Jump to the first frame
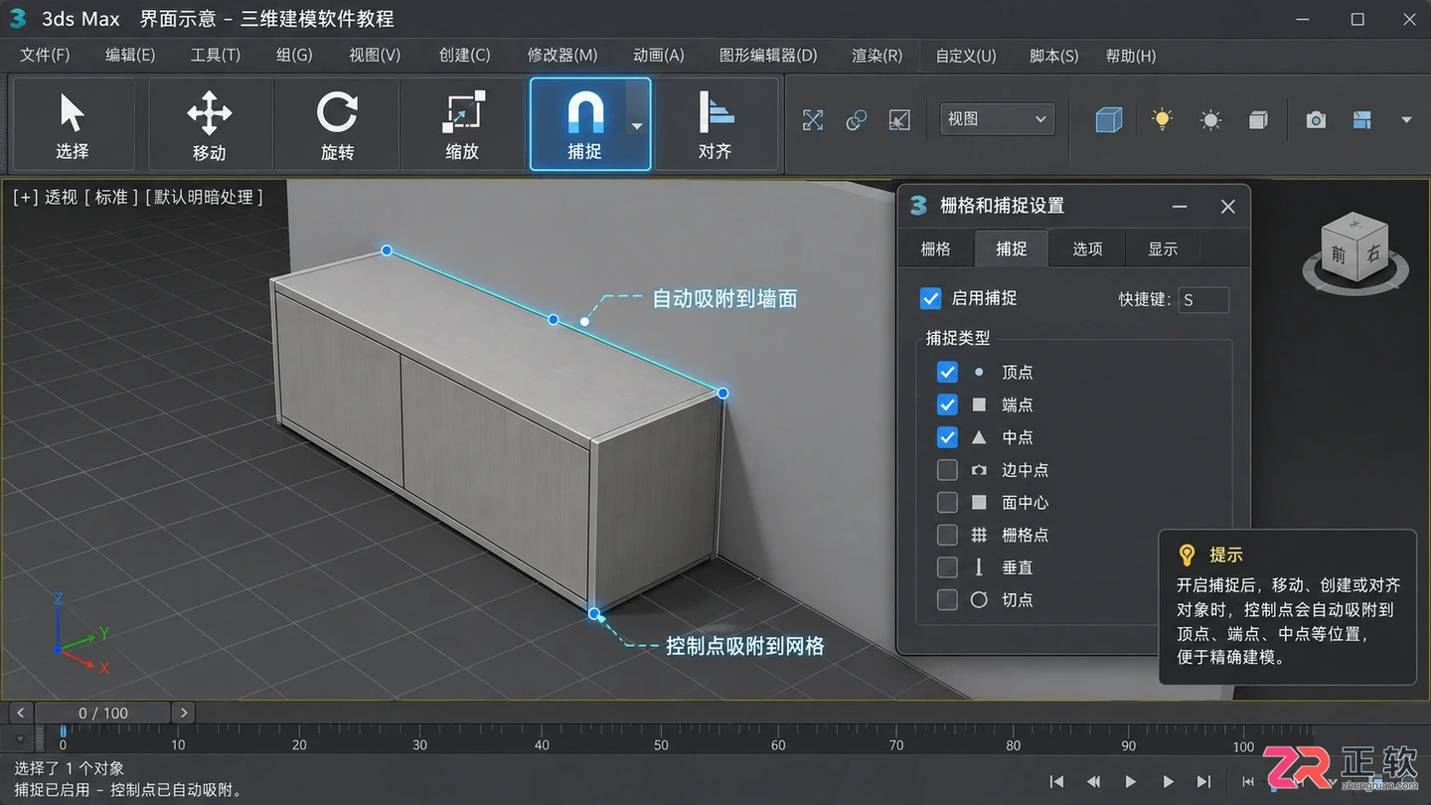The width and height of the screenshot is (1431, 805). 1057,782
